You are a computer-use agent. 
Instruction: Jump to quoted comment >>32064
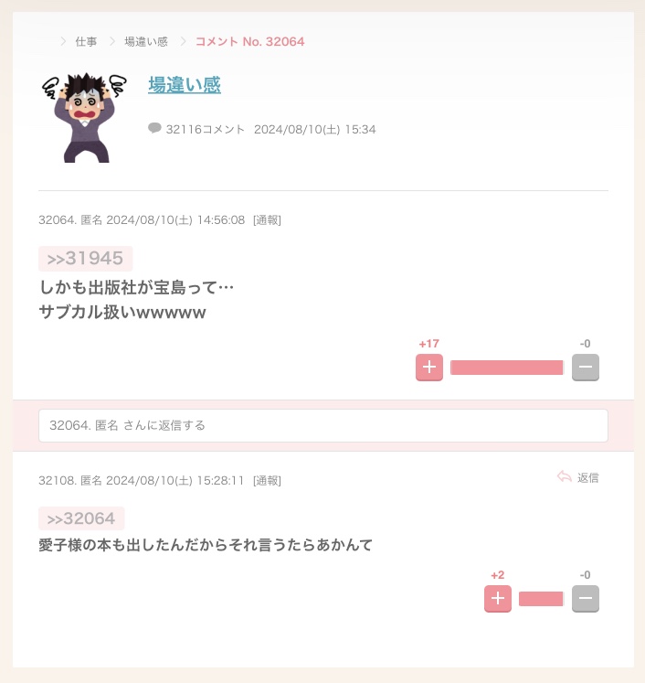point(81,518)
